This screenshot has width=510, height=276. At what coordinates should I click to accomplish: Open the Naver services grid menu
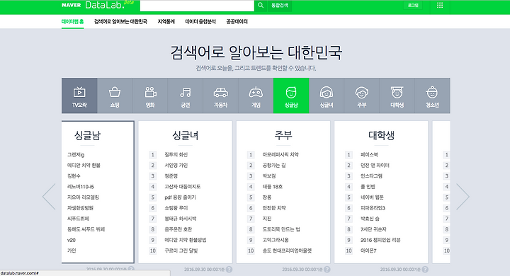click(x=440, y=5)
